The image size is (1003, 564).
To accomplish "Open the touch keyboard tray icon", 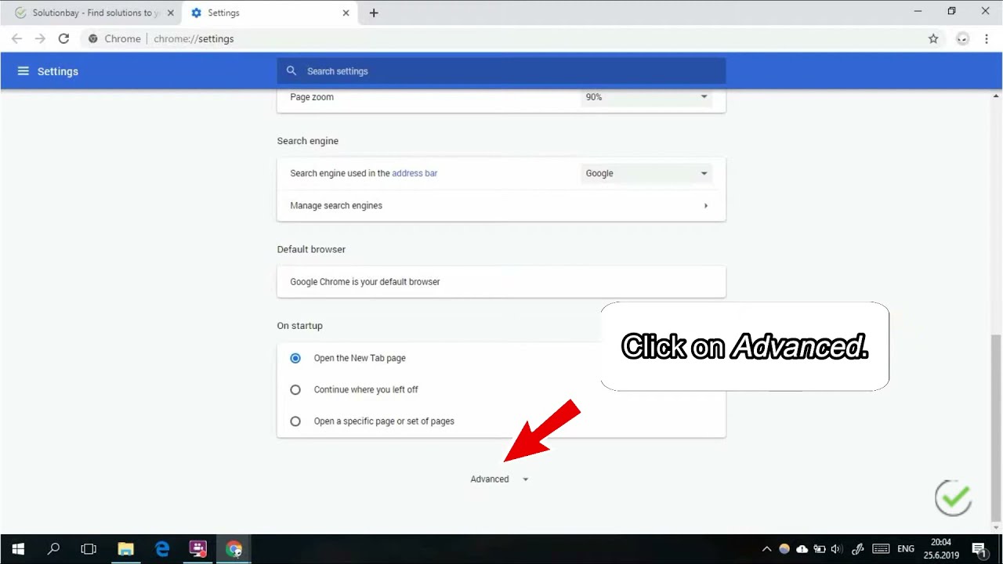I will 881,549.
